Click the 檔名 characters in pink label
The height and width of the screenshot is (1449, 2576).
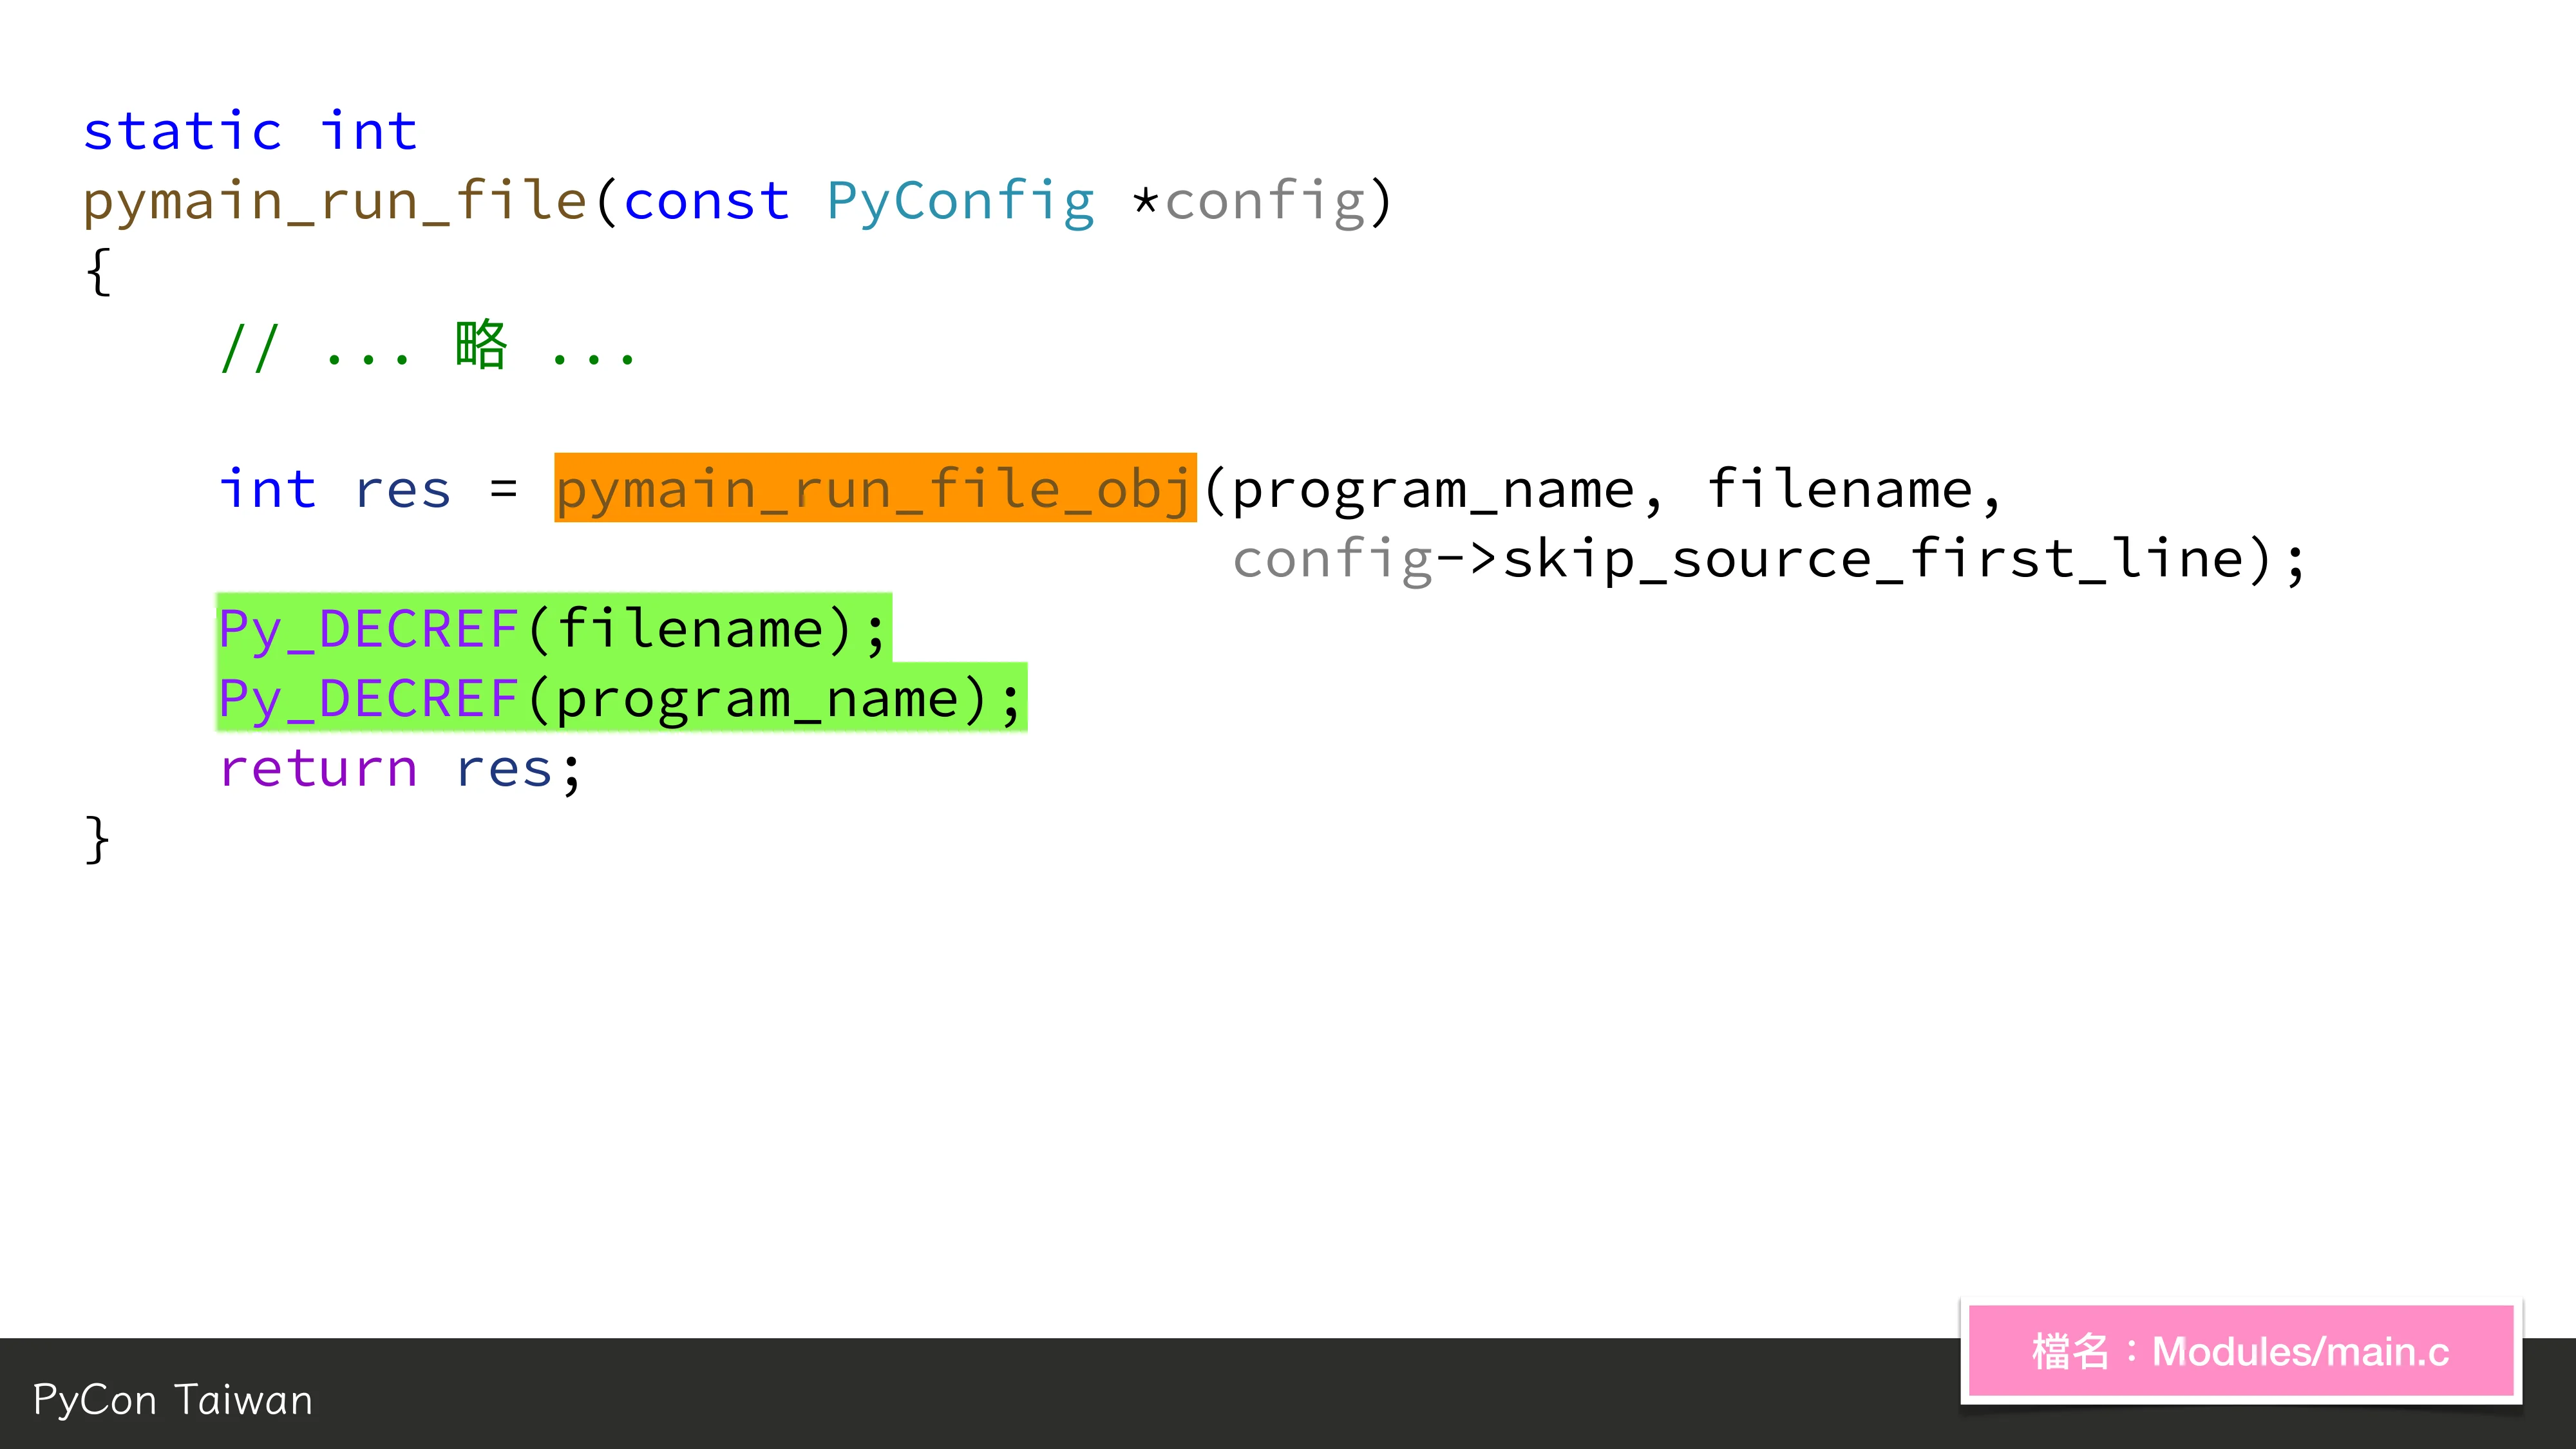tap(2070, 1351)
